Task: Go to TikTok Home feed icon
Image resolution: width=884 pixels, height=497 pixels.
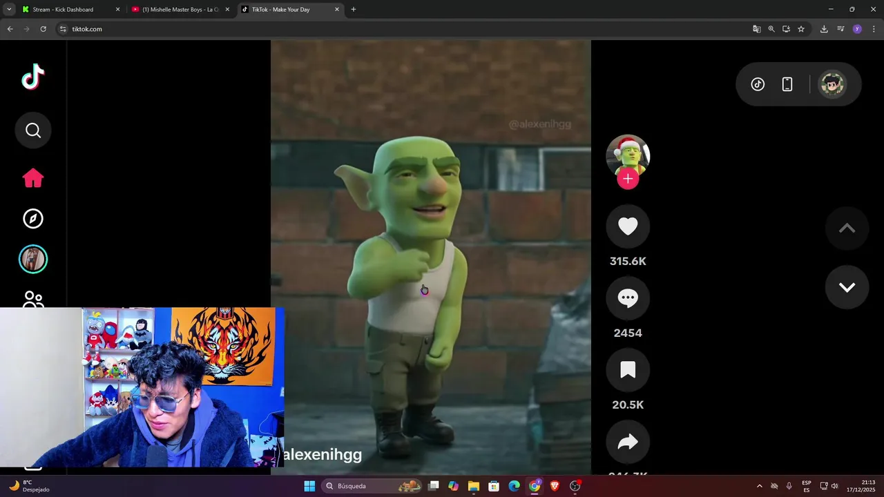Action: point(33,178)
